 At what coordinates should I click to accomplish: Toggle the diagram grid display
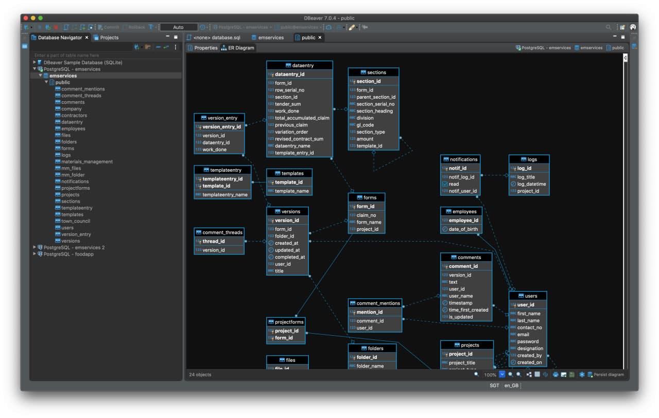tap(537, 375)
